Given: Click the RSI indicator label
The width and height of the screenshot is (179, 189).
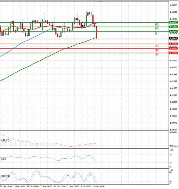Looking at the screenshot, I should 3,159.
